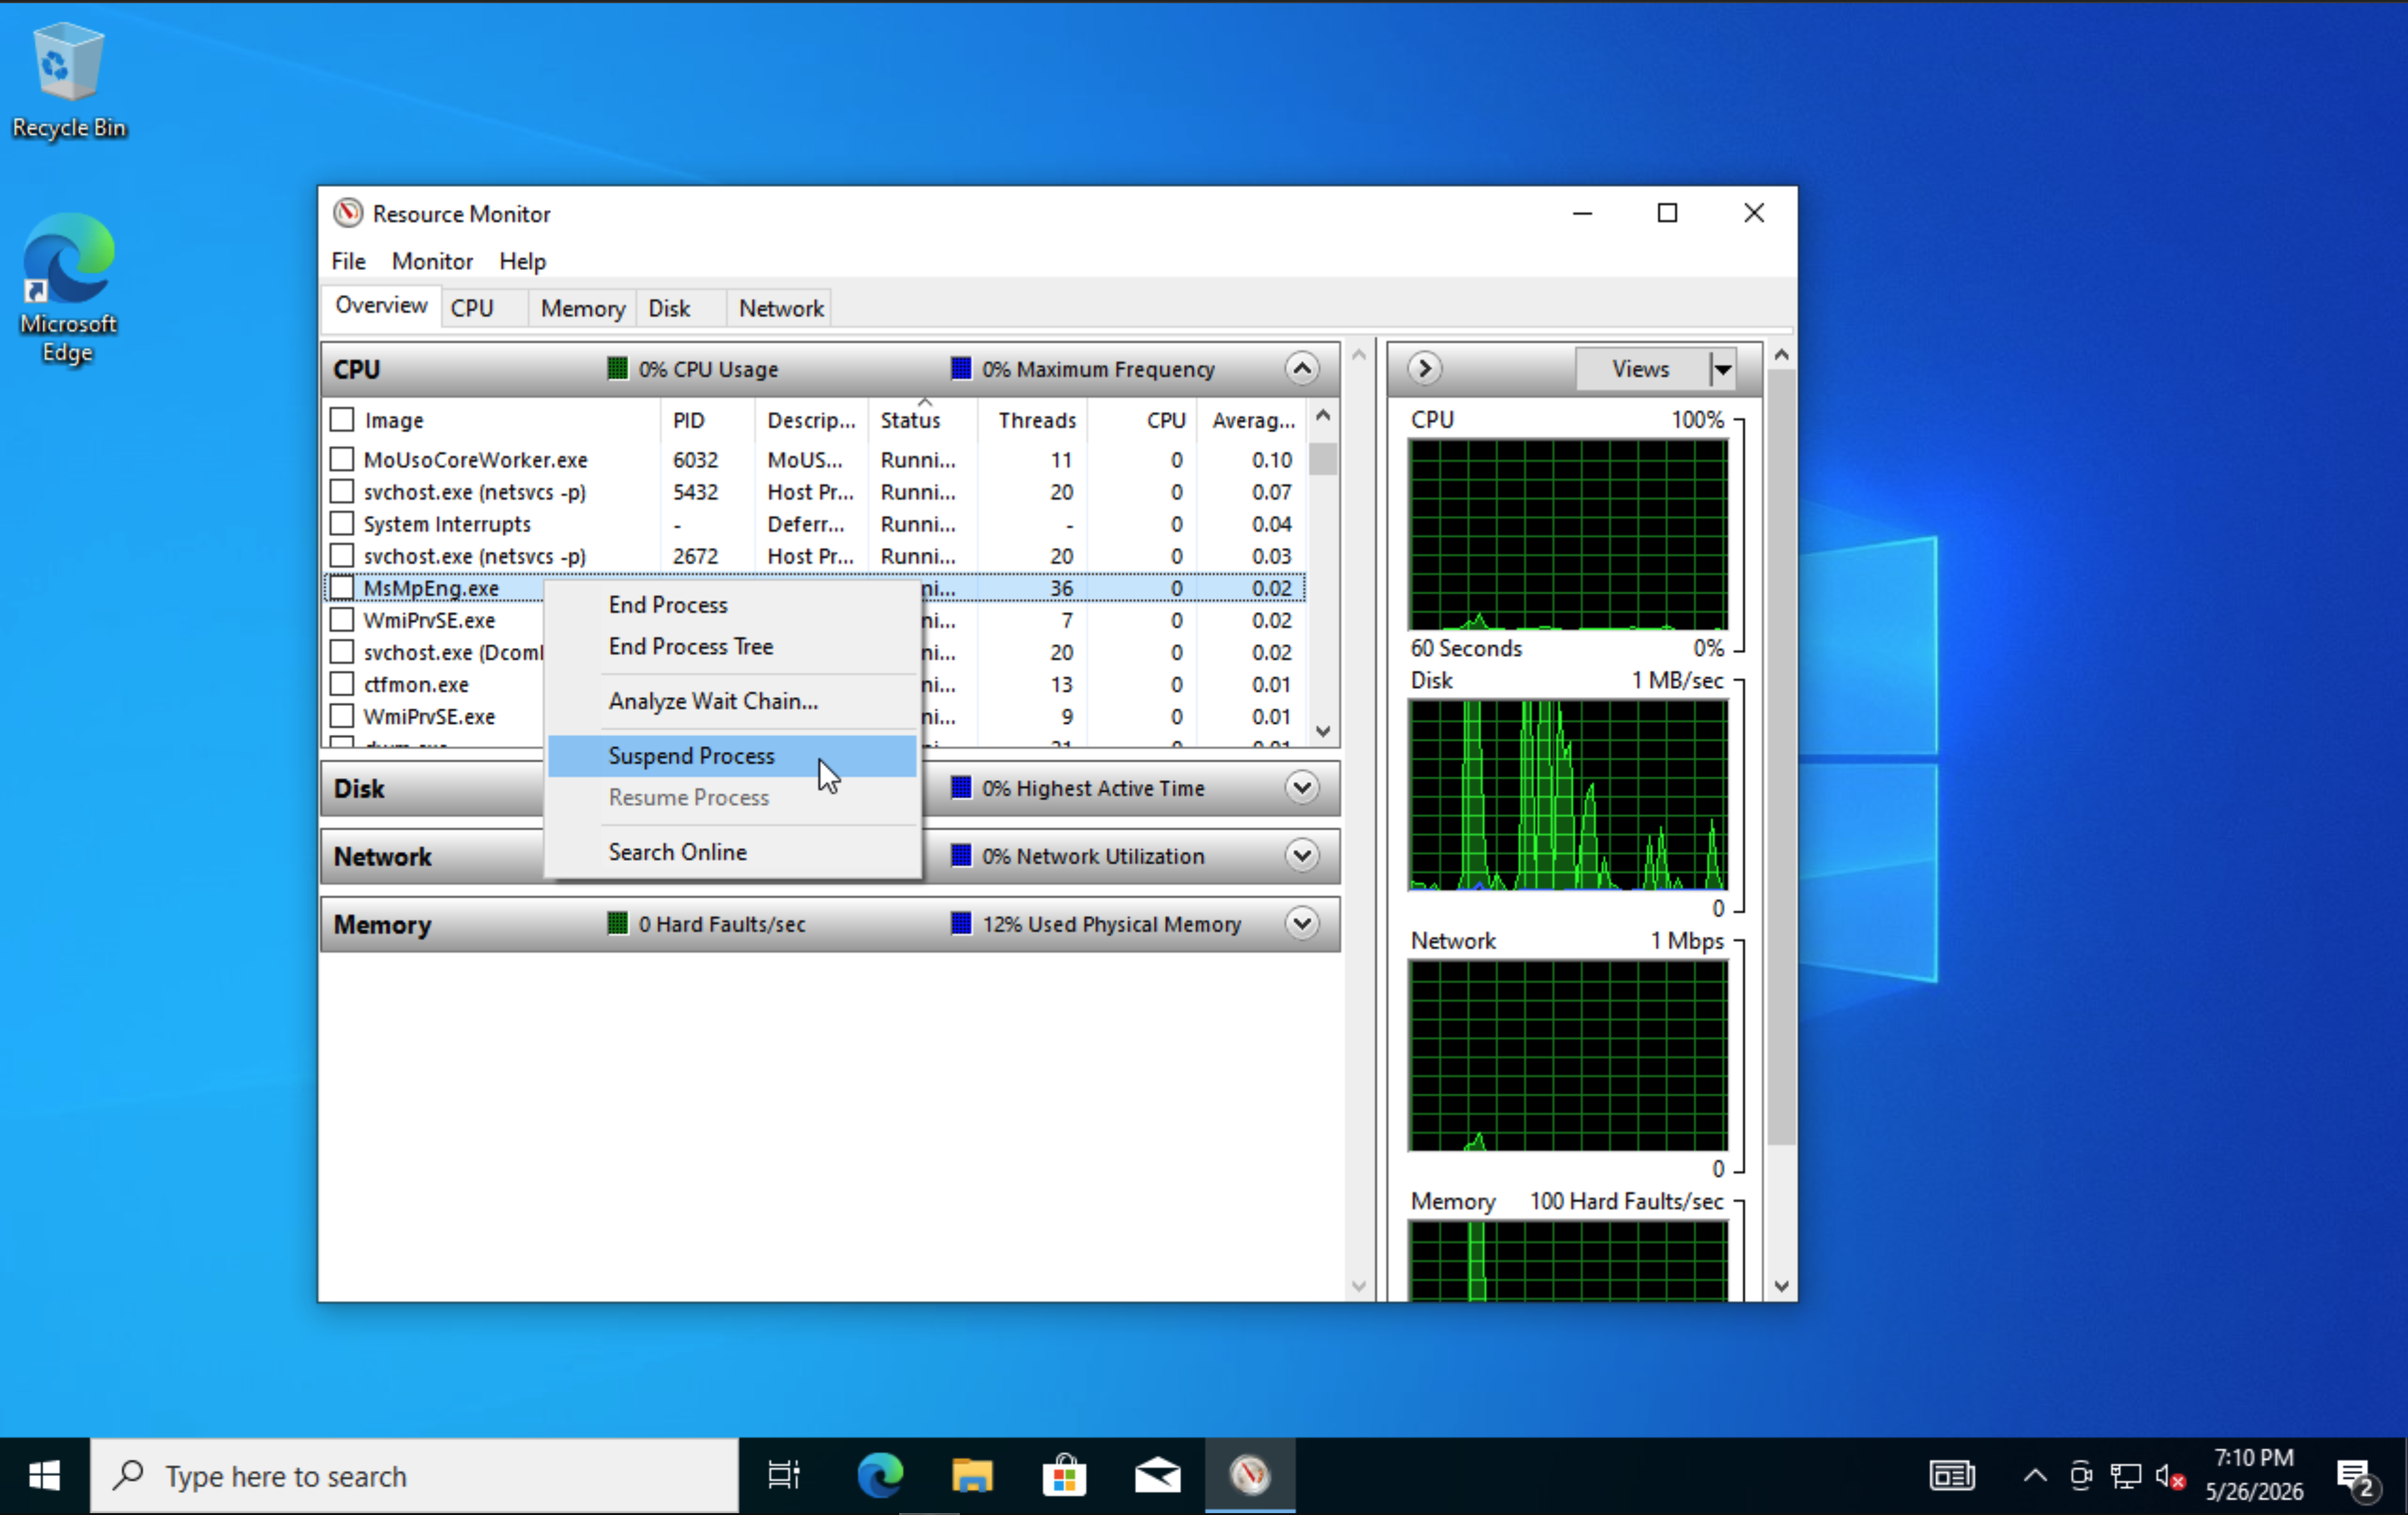Check the MoUsoCoreWorker.exe process checkbox
The image size is (2408, 1515).
pos(342,460)
